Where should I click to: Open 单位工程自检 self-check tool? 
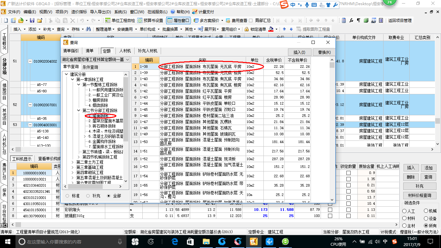tap(120, 20)
